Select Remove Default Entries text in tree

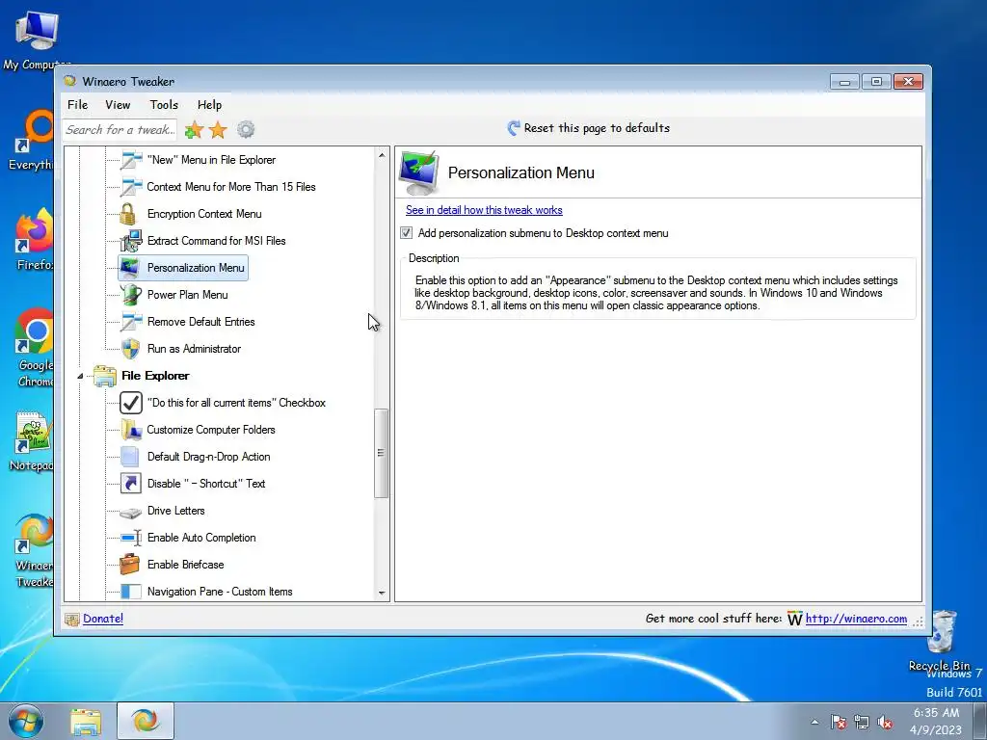[x=200, y=322]
